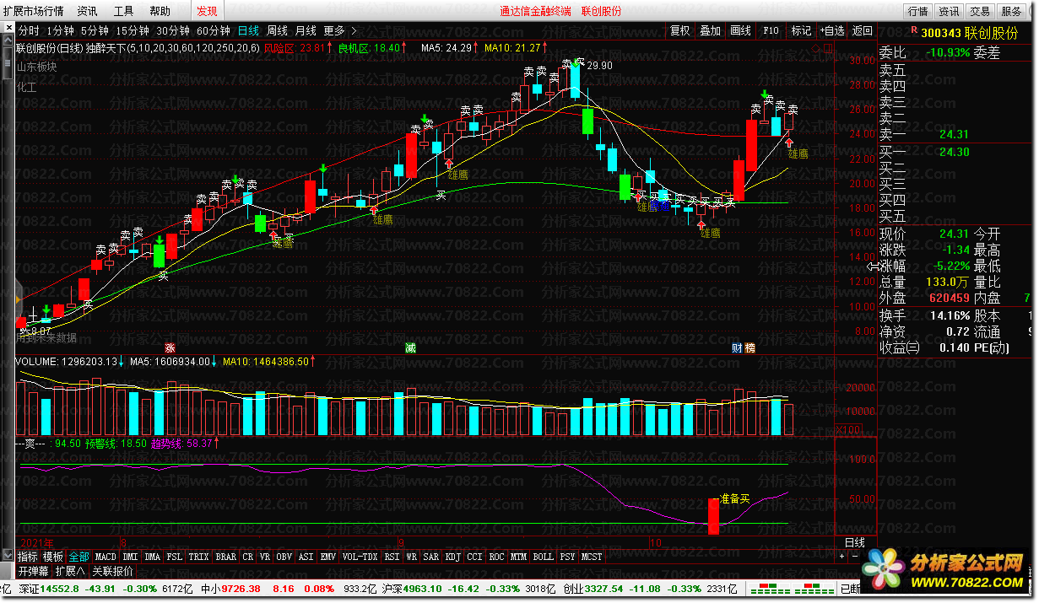
Task: Select the 日线 period tab
Action: (248, 30)
